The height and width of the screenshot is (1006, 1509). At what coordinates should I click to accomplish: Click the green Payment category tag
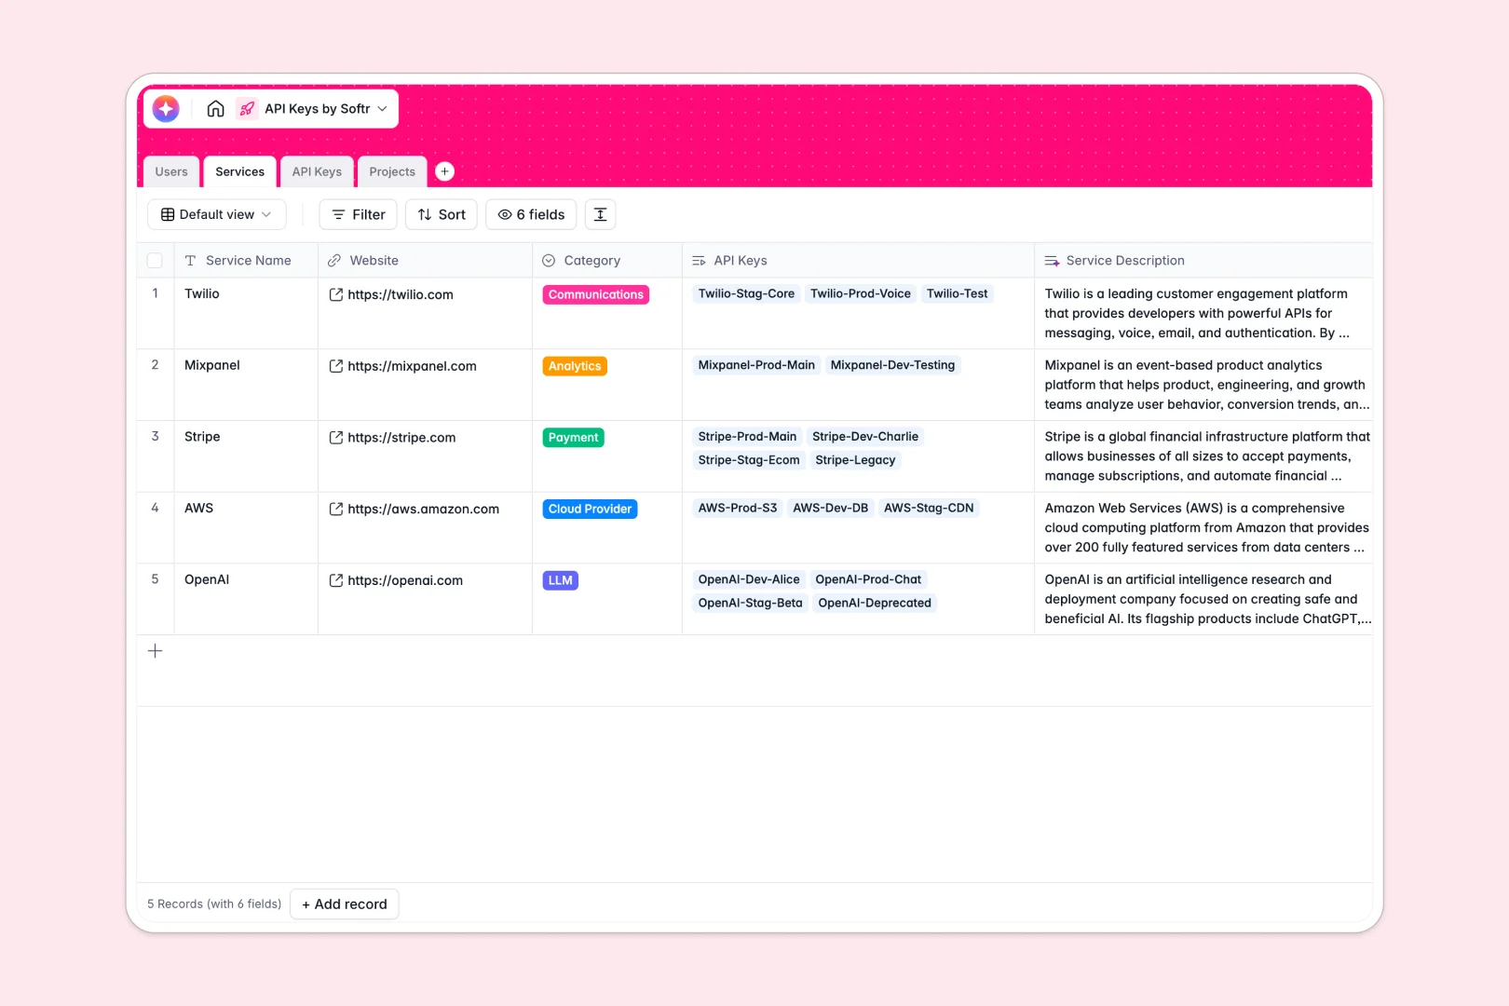coord(574,438)
